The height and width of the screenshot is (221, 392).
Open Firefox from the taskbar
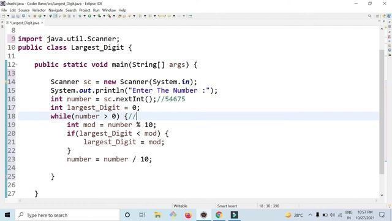[188, 215]
